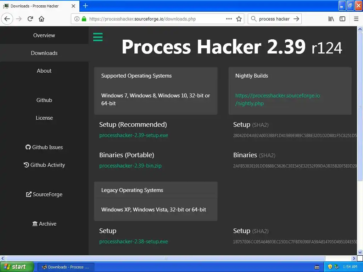Select the Downloads sidebar item
Image resolution: width=363 pixels, height=272 pixels.
point(44,53)
